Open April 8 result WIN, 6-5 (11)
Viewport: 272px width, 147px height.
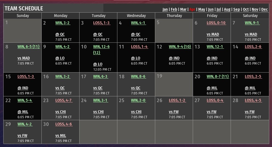coord(29,47)
